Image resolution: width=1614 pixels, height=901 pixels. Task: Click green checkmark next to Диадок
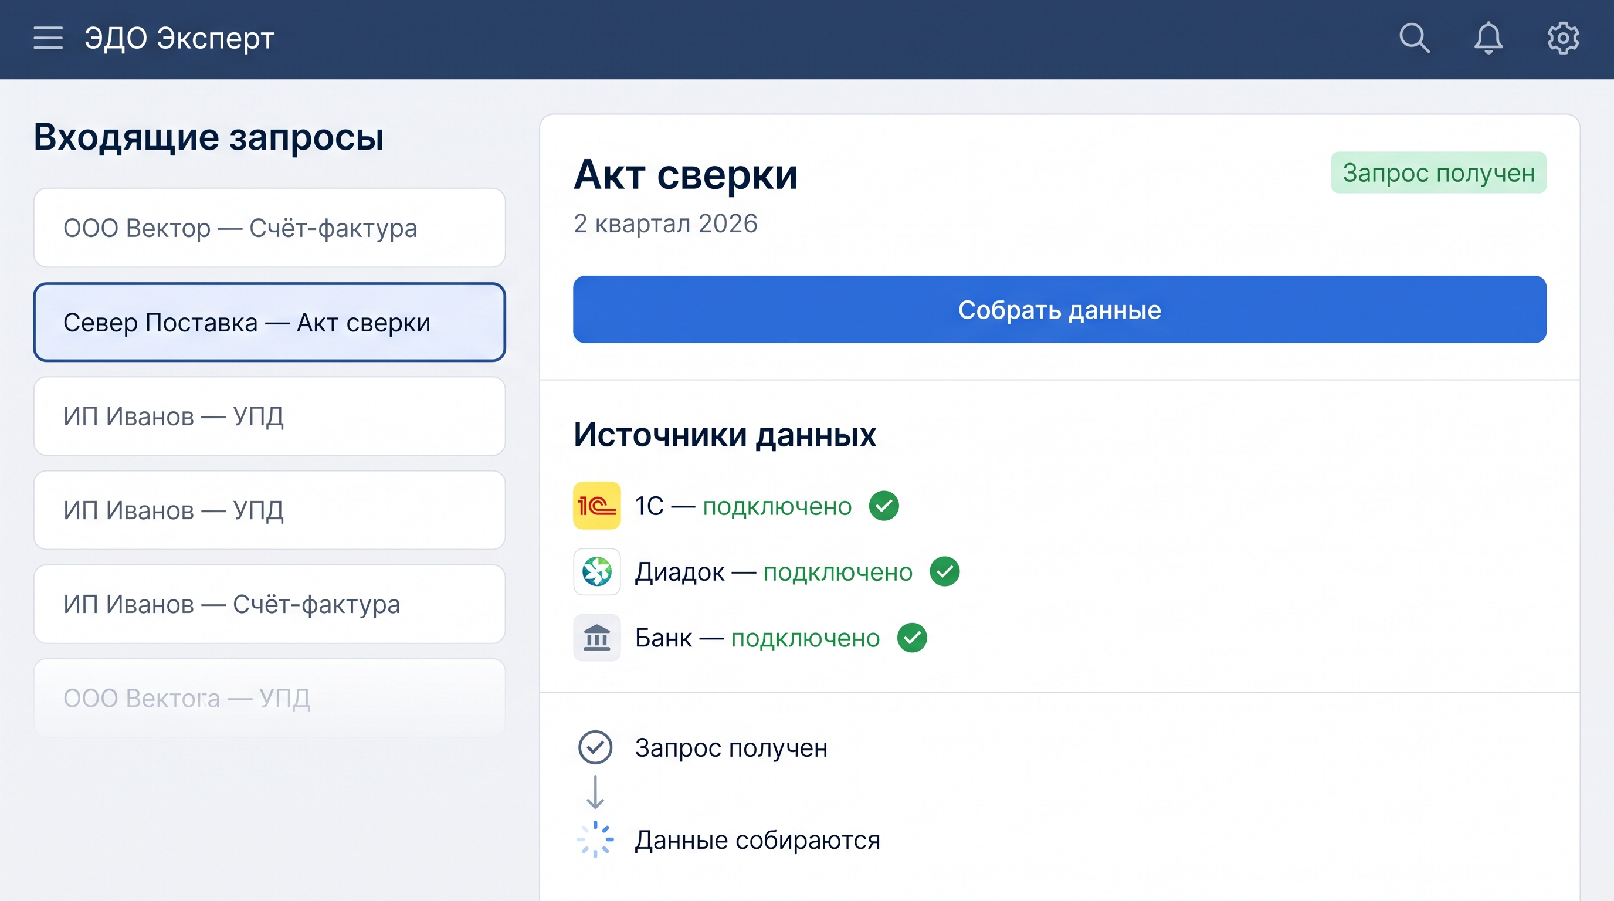pos(944,571)
